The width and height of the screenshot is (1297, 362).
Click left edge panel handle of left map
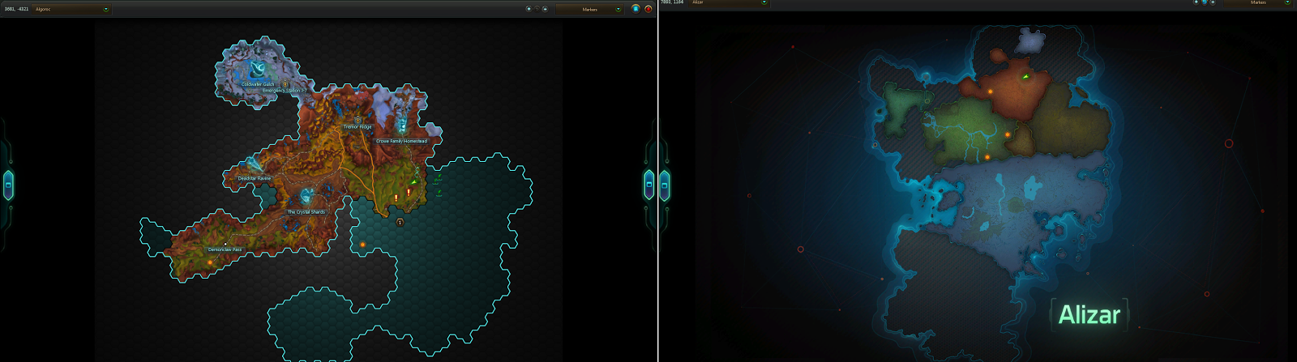tap(8, 185)
